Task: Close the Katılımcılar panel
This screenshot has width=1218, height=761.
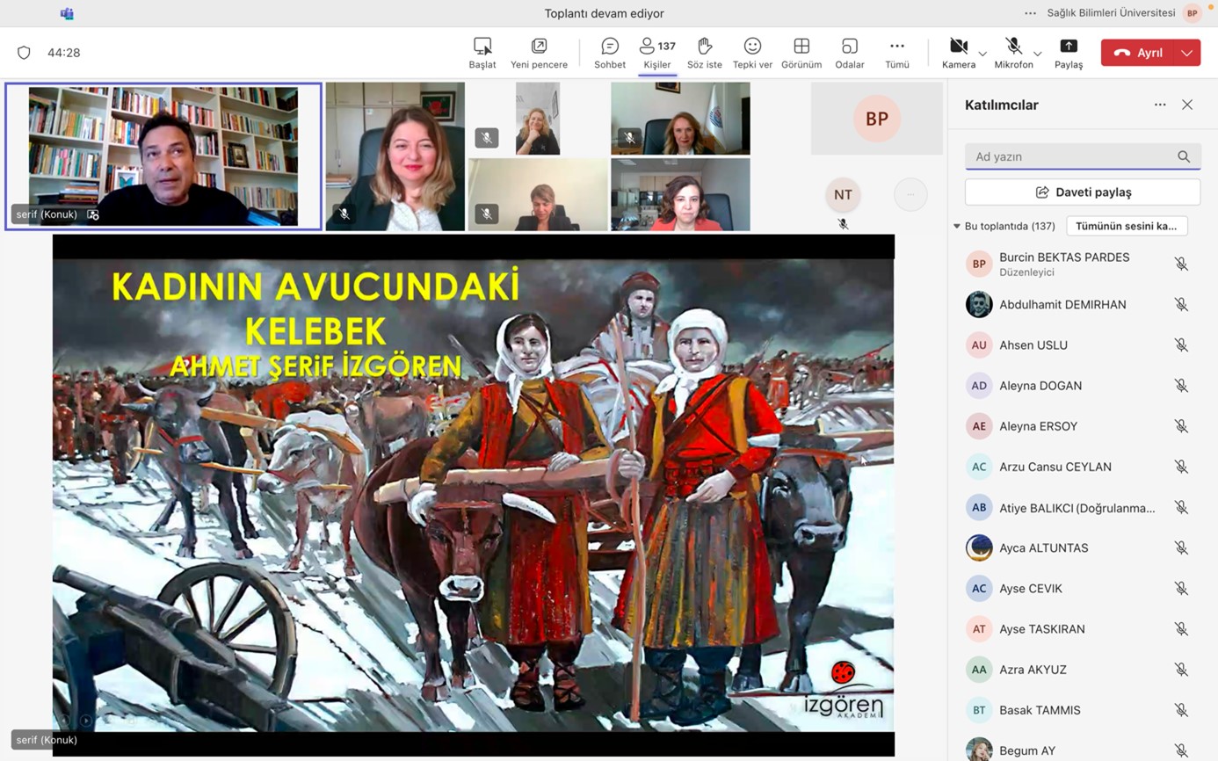Action: click(1187, 105)
